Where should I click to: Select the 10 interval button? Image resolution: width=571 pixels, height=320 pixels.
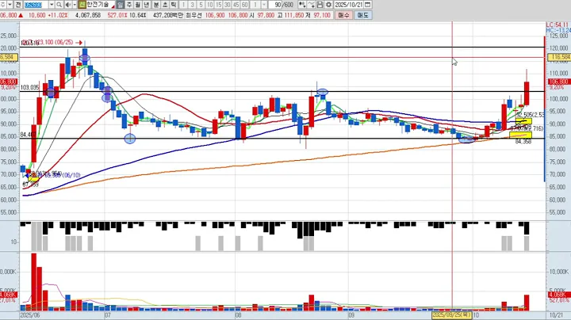tap(209, 5)
